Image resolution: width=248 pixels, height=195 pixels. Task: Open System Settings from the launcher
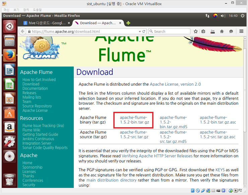click(9, 142)
